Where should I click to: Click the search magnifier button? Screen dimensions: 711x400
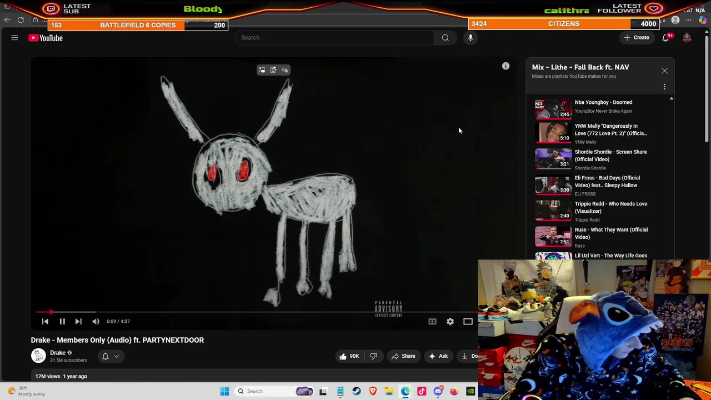(445, 38)
